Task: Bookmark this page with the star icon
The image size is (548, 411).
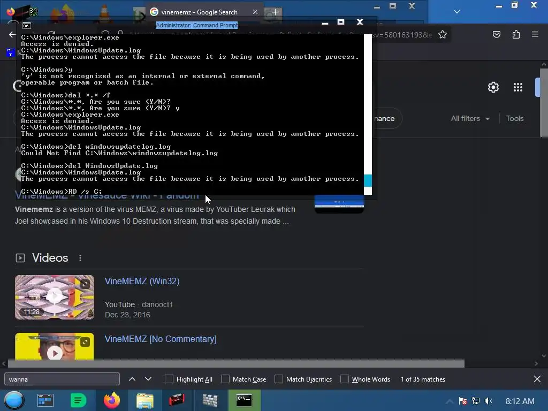Action: point(443,35)
